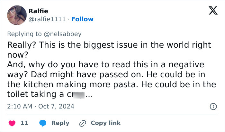Viewport: 225px width, 132px height.
Task: Click the "Replying to" label text
Action: (25, 34)
